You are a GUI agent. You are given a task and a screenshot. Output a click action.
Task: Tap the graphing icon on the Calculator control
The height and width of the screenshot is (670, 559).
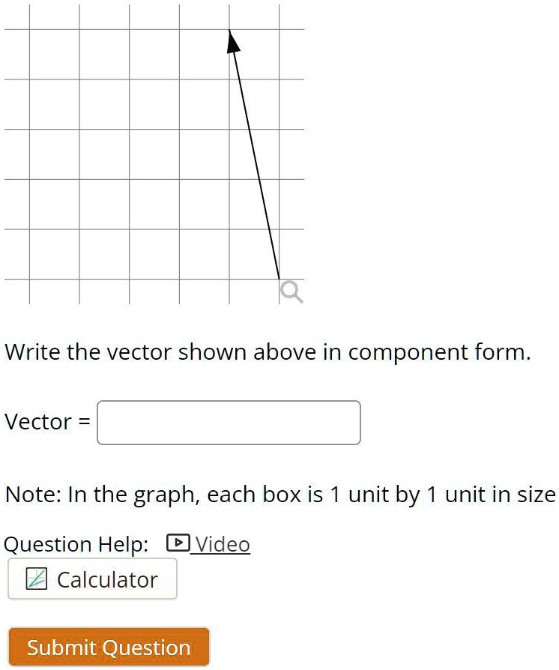click(x=35, y=579)
